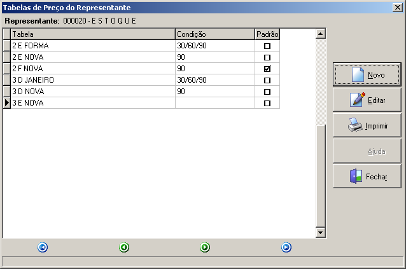Click the scrollbar down arrow
Viewport: 406px width, 269px height.
coord(321,233)
